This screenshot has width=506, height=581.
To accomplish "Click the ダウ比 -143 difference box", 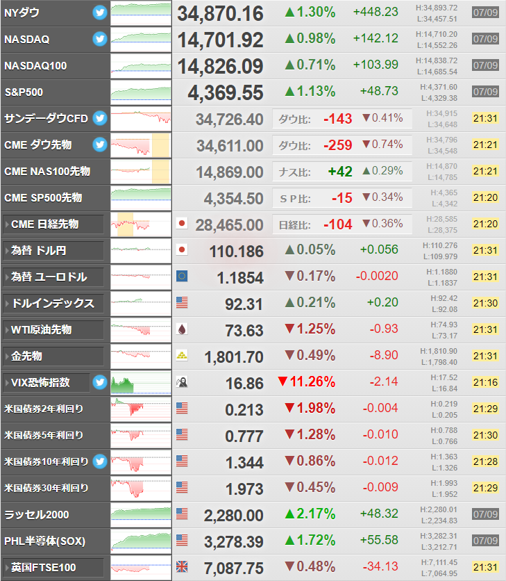I will point(342,119).
